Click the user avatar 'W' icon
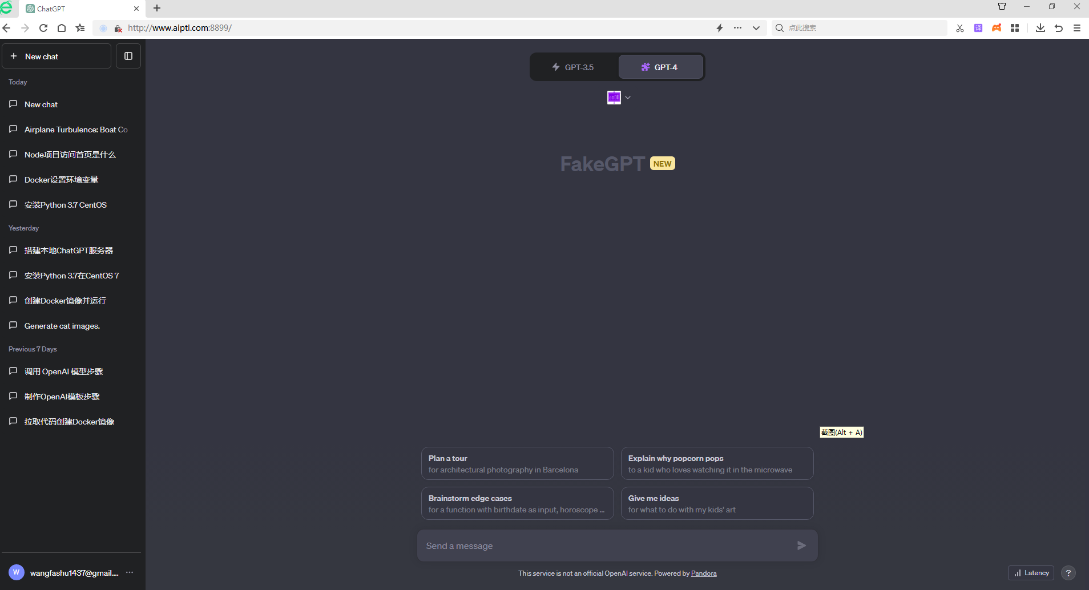The height and width of the screenshot is (590, 1089). pyautogui.click(x=17, y=572)
